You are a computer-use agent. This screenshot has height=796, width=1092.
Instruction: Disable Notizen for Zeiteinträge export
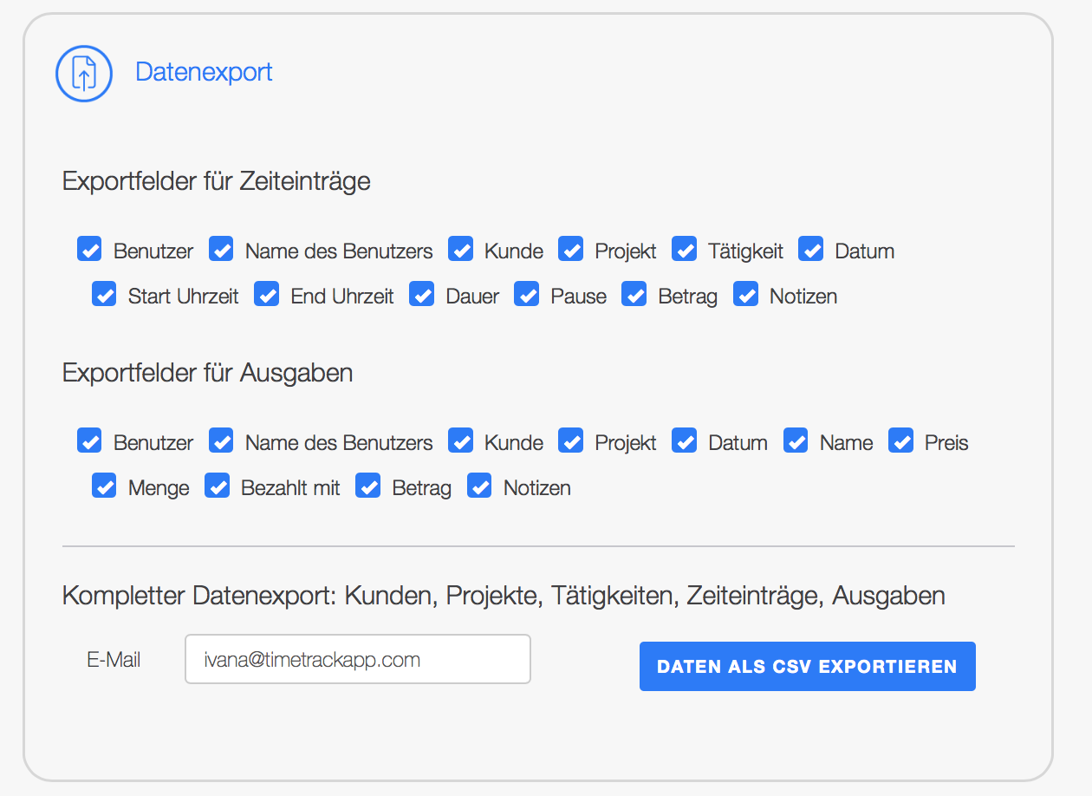click(746, 294)
